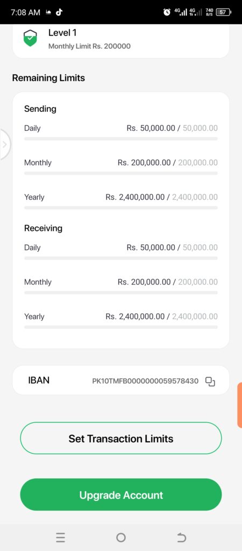Select the Sending Monthly limit progress bar
This screenshot has height=551, width=242.
pos(121,173)
